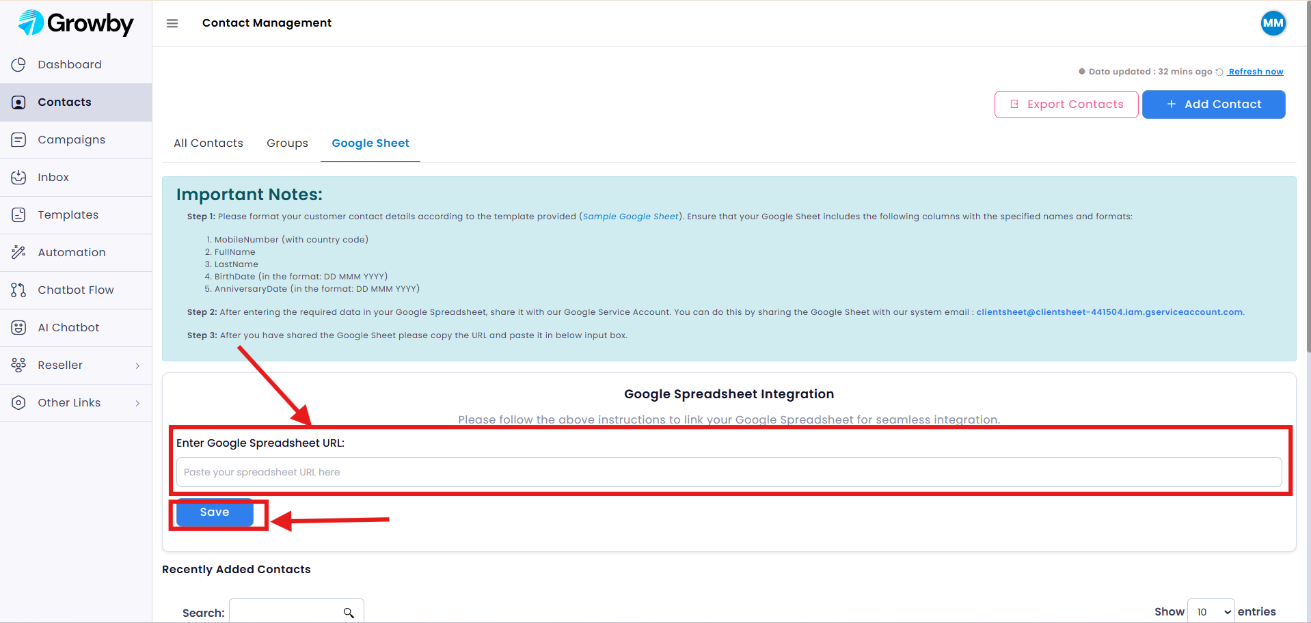The height and width of the screenshot is (623, 1311).
Task: Open the Show entries dropdown
Action: (1211, 611)
